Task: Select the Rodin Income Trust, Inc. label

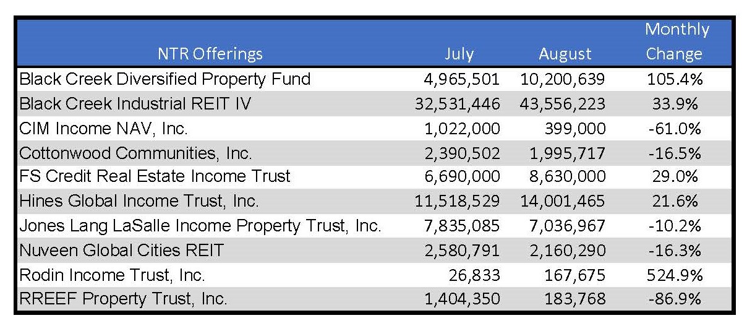Action: (x=112, y=274)
